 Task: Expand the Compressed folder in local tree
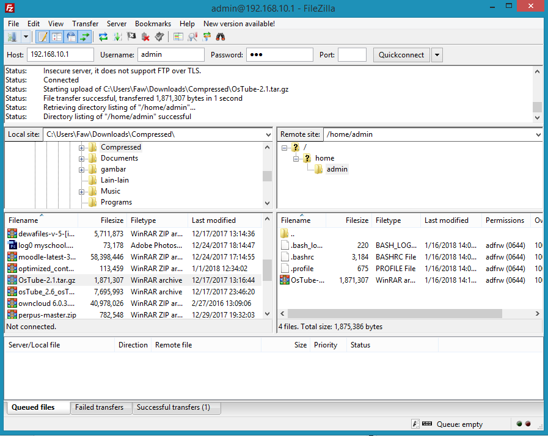81,148
